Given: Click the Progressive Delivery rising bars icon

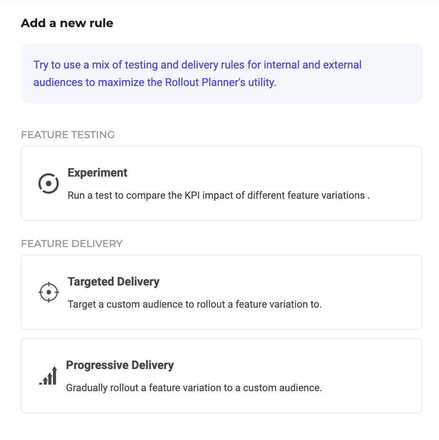Looking at the screenshot, I should click(x=48, y=375).
